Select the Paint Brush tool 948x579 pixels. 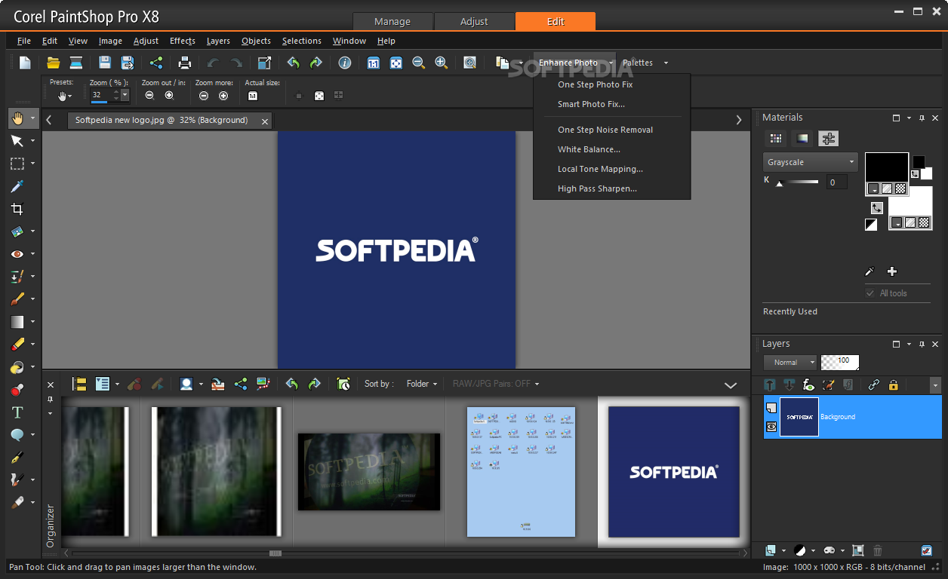coord(17,299)
